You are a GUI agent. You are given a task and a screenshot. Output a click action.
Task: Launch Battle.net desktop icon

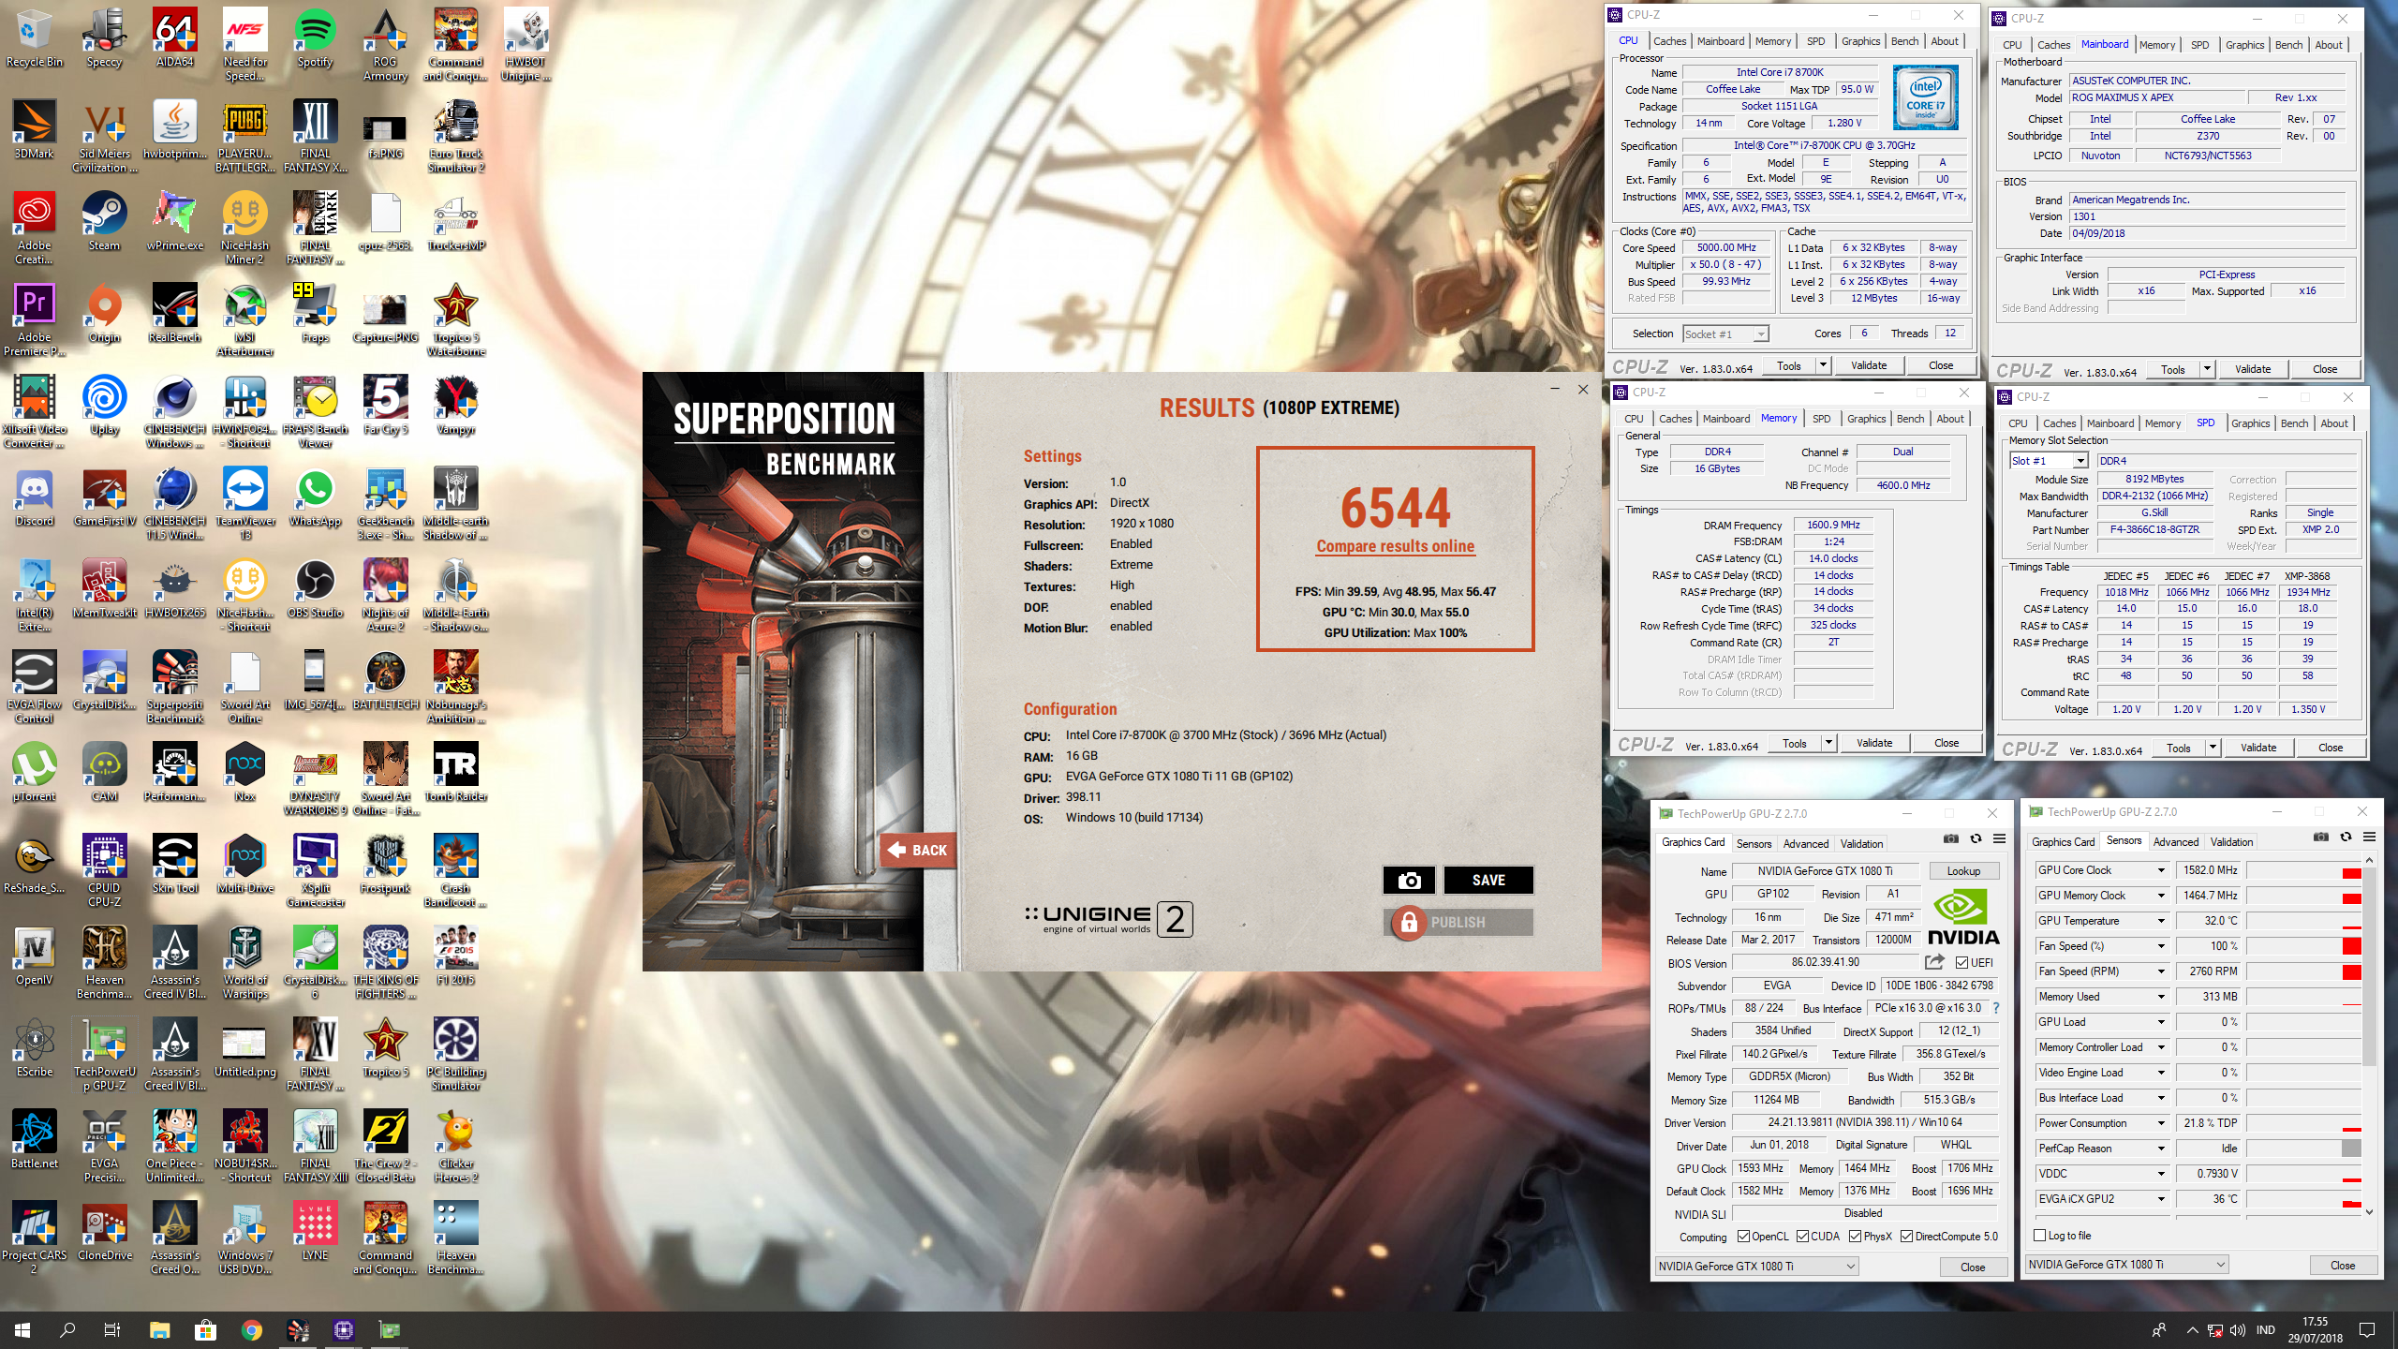click(34, 1139)
